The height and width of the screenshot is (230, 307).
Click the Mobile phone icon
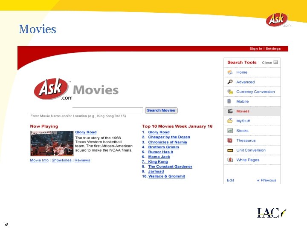point(229,101)
